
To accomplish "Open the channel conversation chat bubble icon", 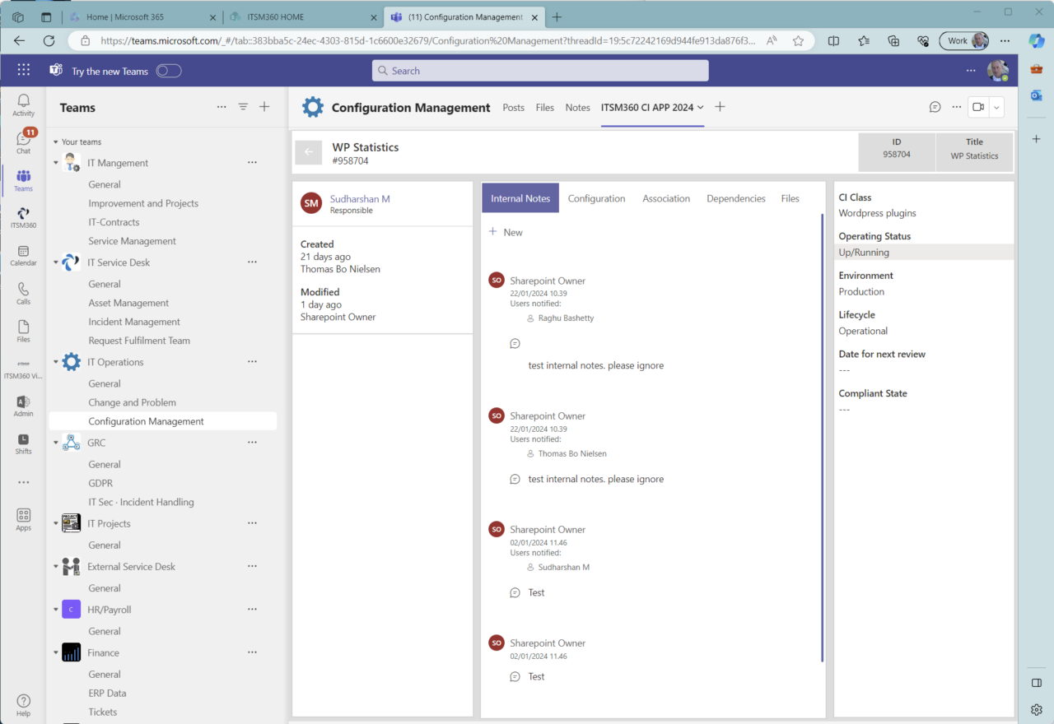I will point(935,107).
